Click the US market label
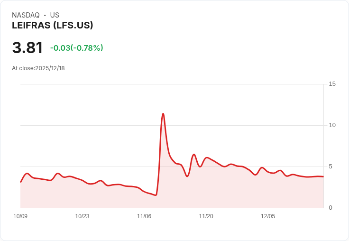 [55, 15]
